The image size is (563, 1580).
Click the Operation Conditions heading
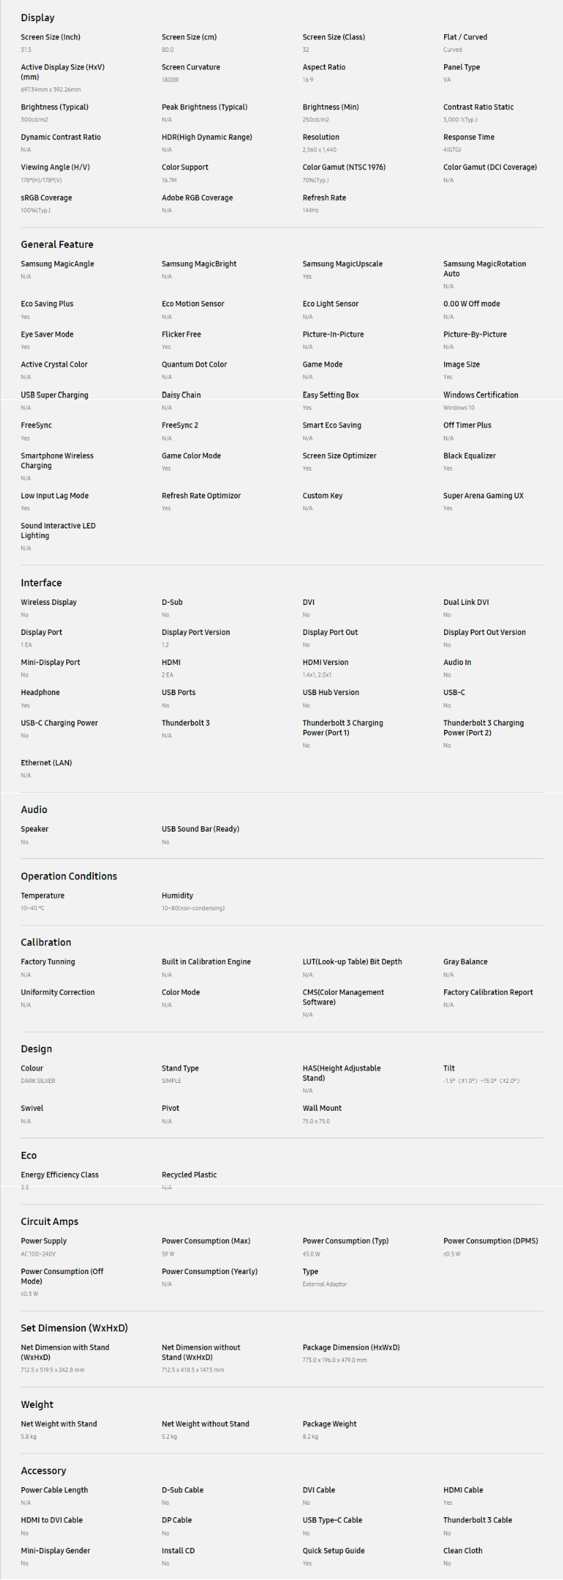[x=68, y=876]
